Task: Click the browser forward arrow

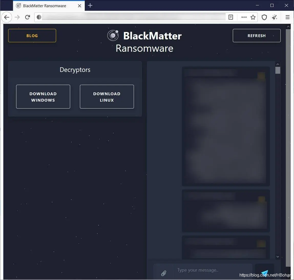Action: 17,17
